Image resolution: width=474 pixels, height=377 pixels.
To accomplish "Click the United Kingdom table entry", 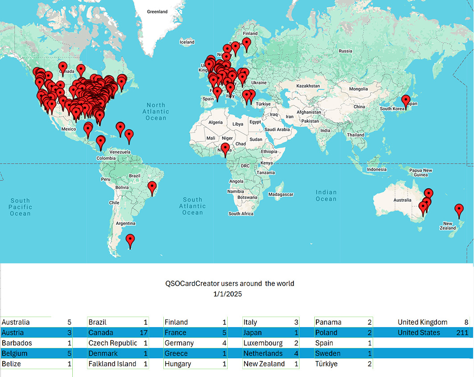I will (422, 322).
